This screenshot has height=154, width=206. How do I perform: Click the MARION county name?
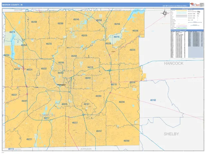coord(47,115)
